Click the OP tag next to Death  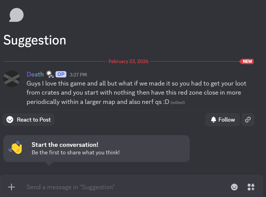pos(61,74)
